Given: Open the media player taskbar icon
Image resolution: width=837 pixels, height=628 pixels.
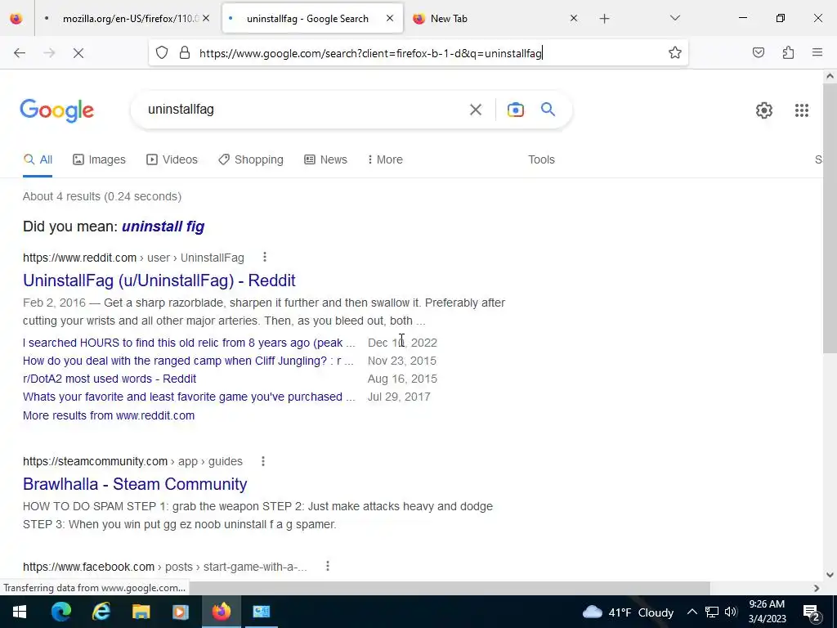Looking at the screenshot, I should click(x=181, y=612).
